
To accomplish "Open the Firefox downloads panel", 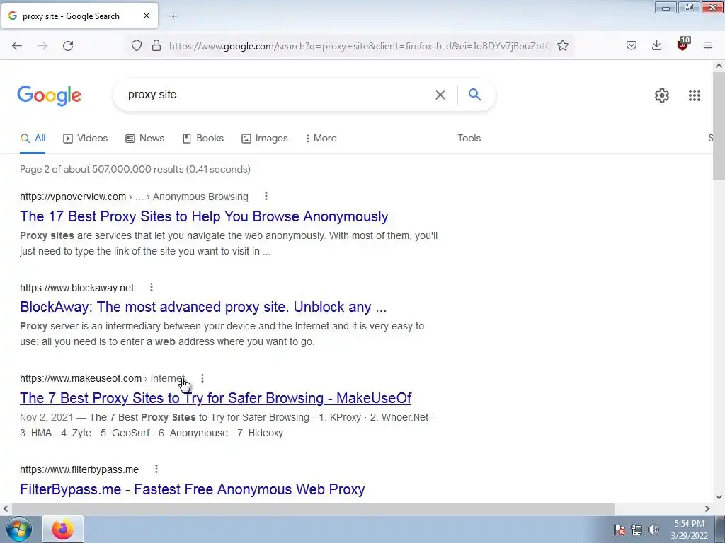I will (656, 46).
